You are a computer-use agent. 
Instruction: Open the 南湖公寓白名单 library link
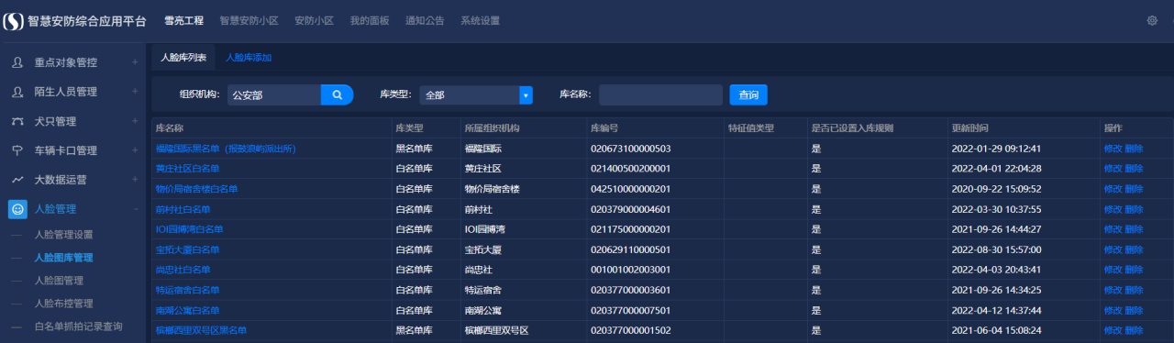(x=187, y=310)
